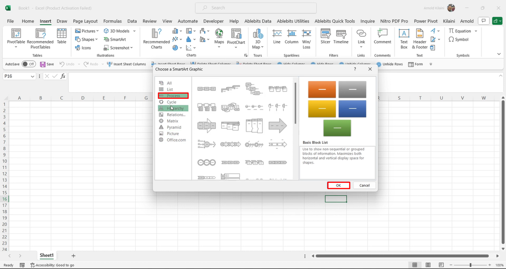Expand the Pictures dropdown
This screenshot has height=269, width=506.
click(x=97, y=31)
